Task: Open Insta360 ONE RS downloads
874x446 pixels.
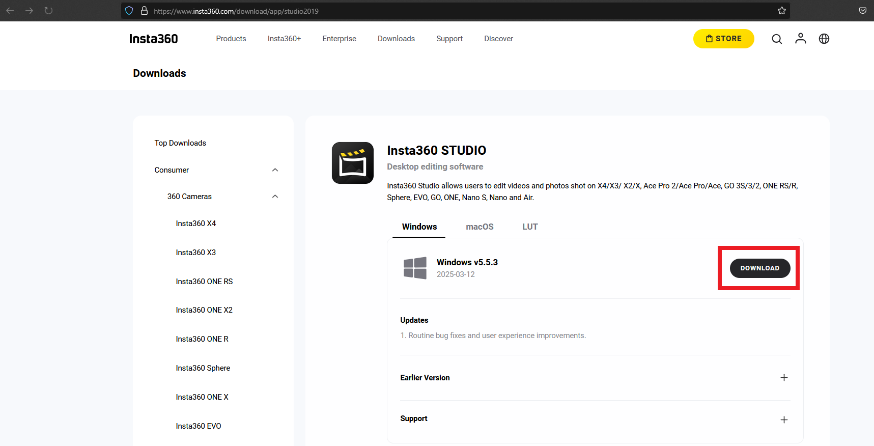Action: [204, 282]
